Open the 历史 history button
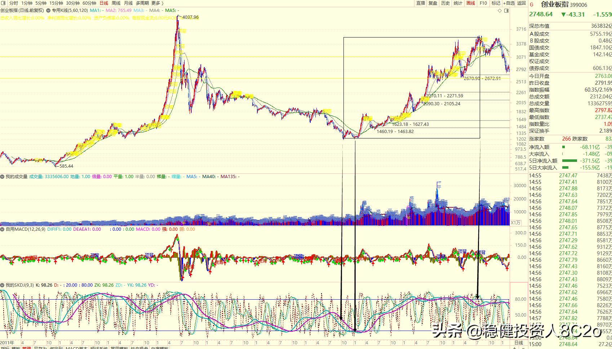Image resolution: width=612 pixels, height=349 pixels. pos(445,3)
